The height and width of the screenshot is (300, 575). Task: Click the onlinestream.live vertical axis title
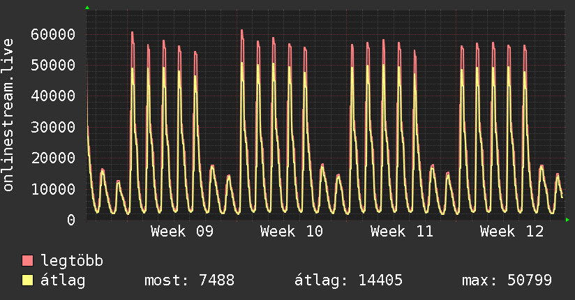click(8, 115)
